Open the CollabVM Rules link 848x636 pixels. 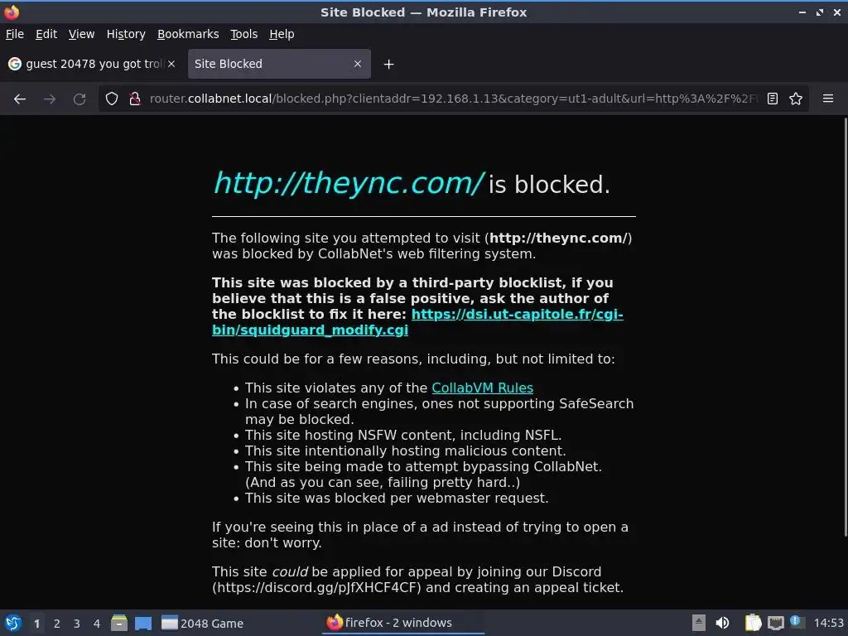(483, 388)
